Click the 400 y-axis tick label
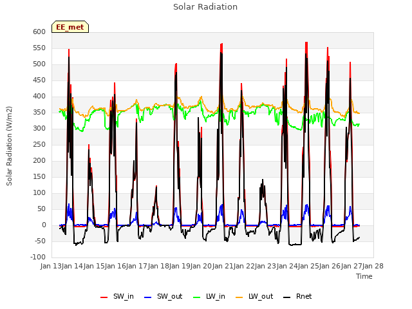Viewport: 412px width, 309px height. click(39, 96)
